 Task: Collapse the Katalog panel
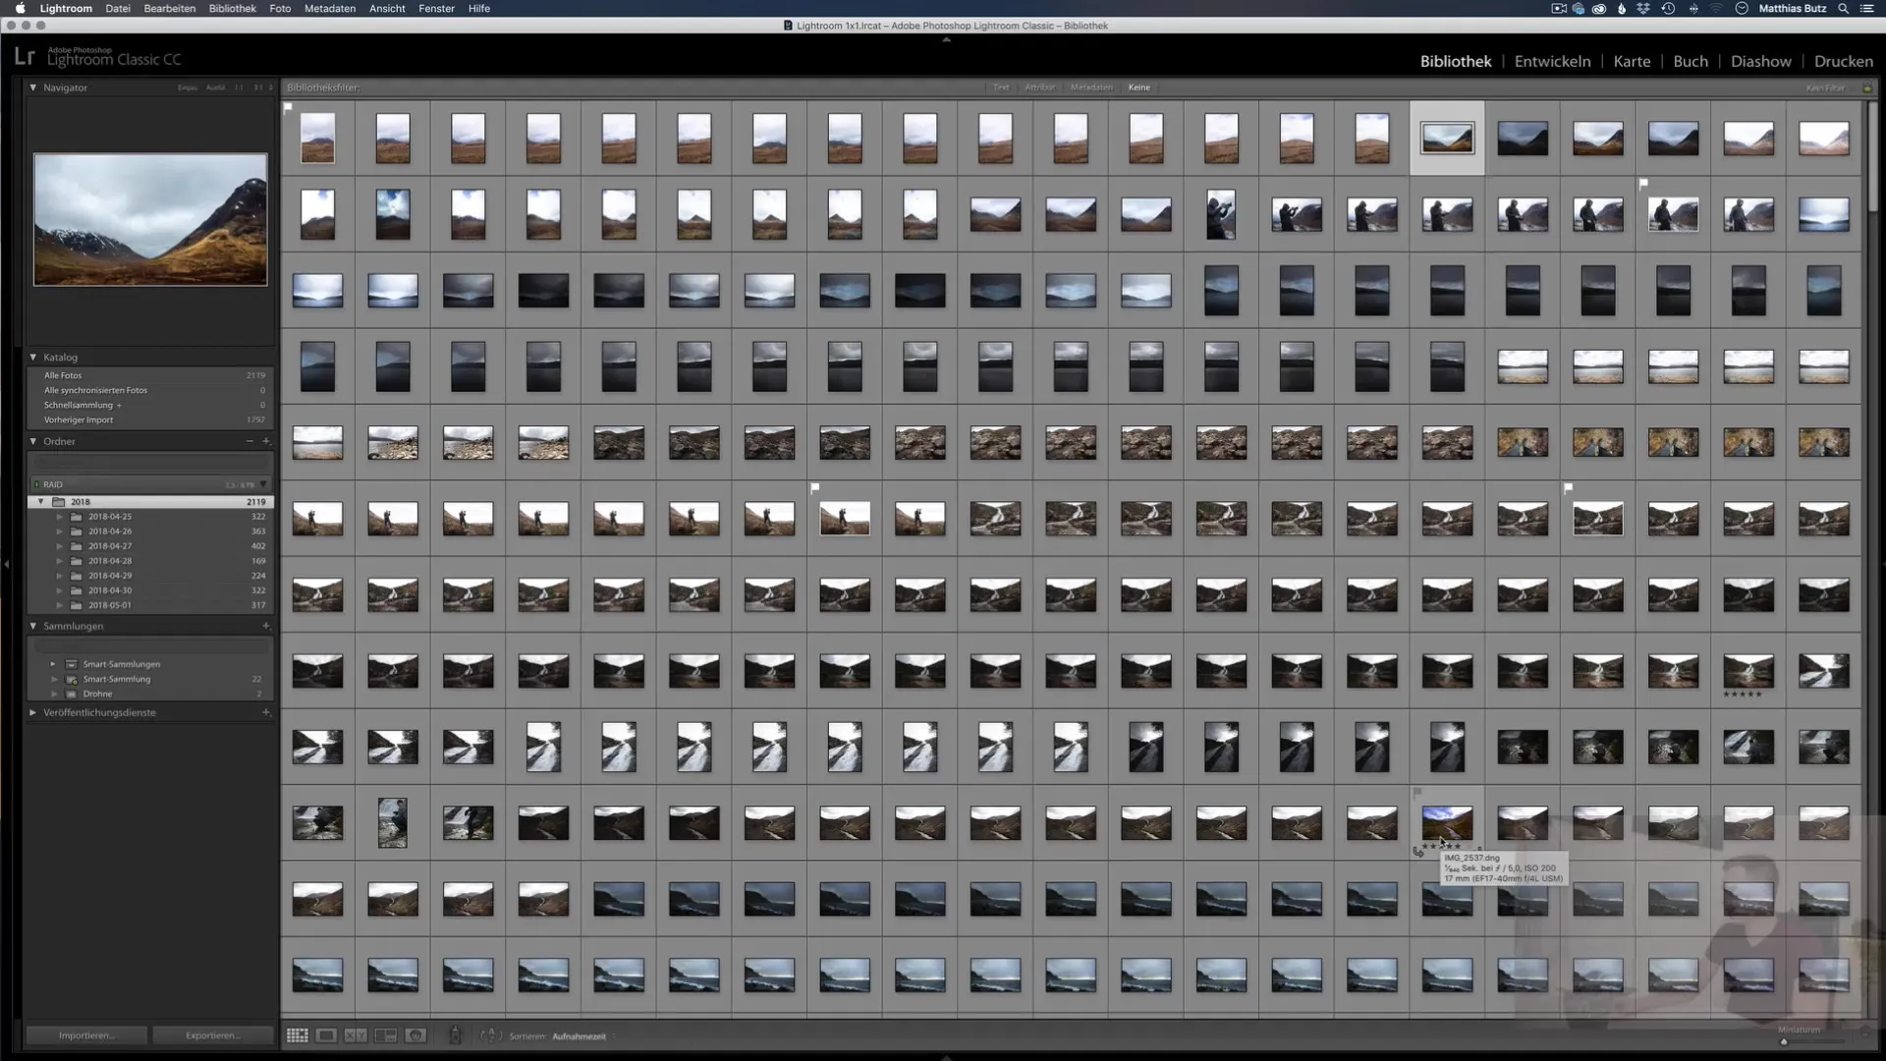[32, 358]
